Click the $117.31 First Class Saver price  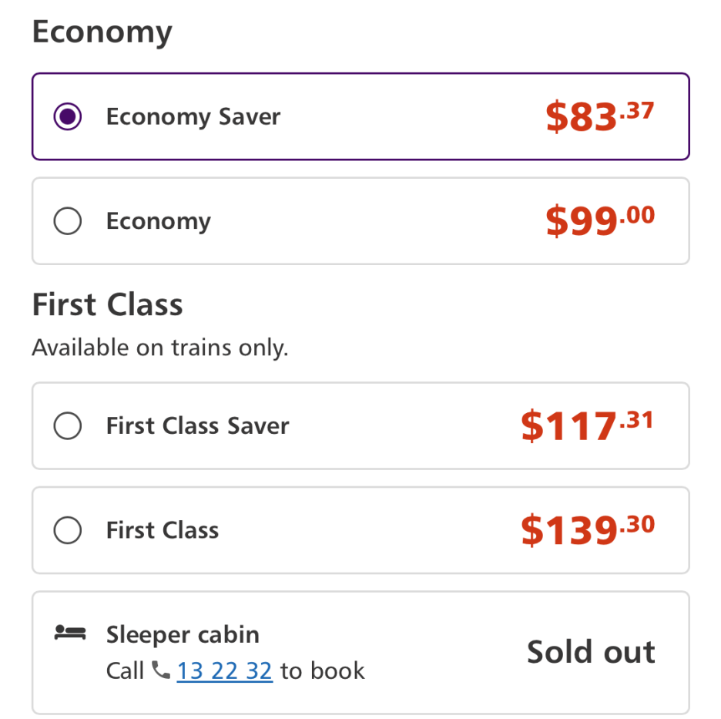tap(587, 425)
